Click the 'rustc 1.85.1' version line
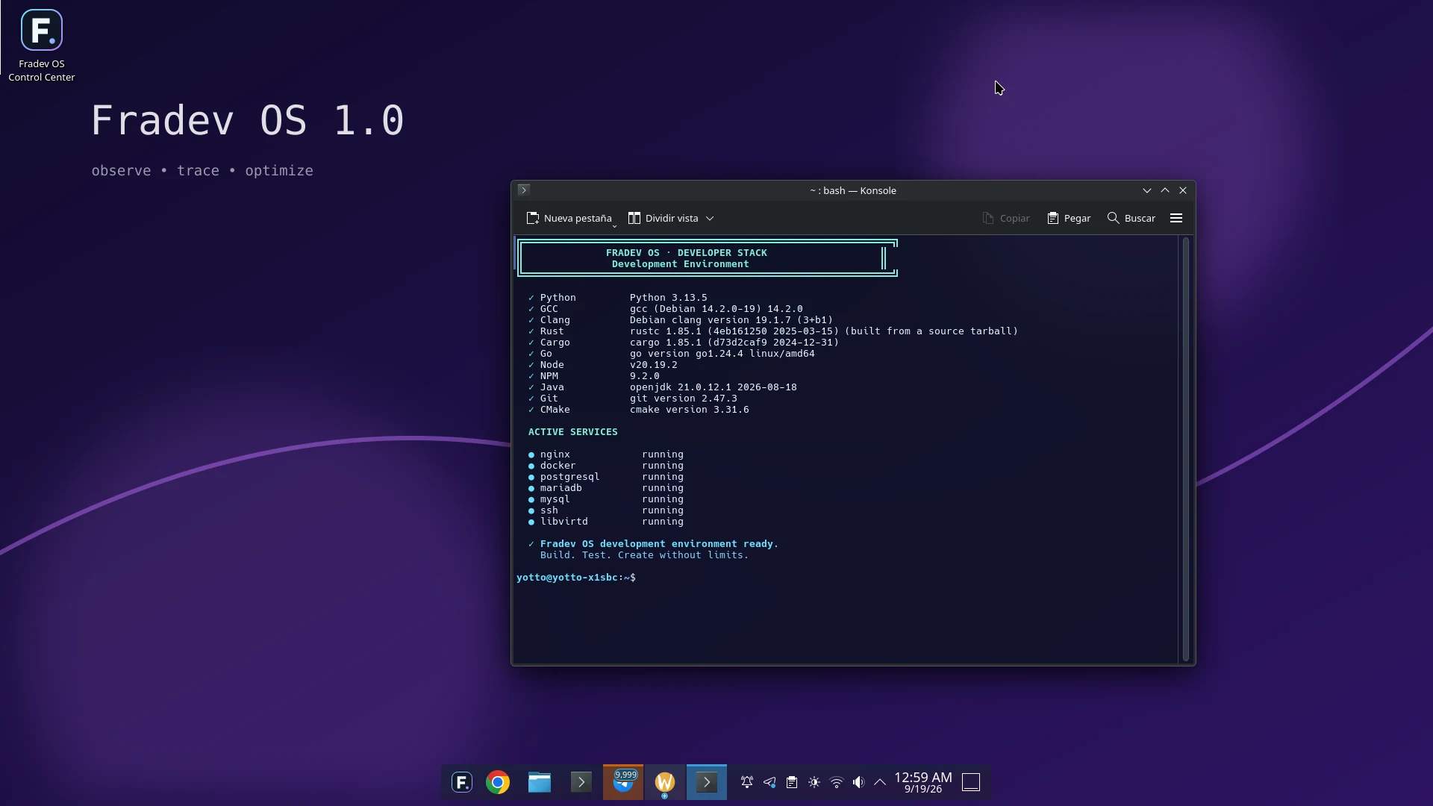1433x806 pixels. point(824,331)
